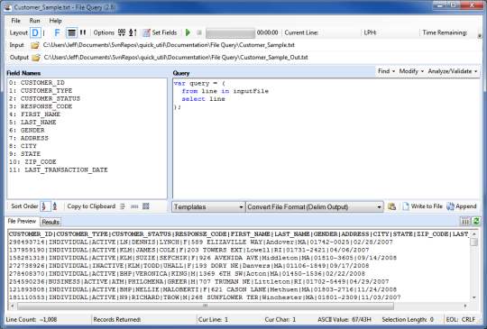Select field 7: ADDRESS
This screenshot has height=329, width=487.
coord(29,138)
